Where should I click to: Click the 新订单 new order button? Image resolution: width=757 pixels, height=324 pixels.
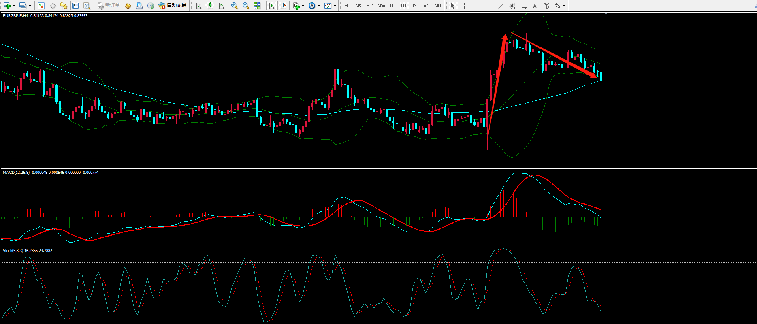tap(109, 6)
